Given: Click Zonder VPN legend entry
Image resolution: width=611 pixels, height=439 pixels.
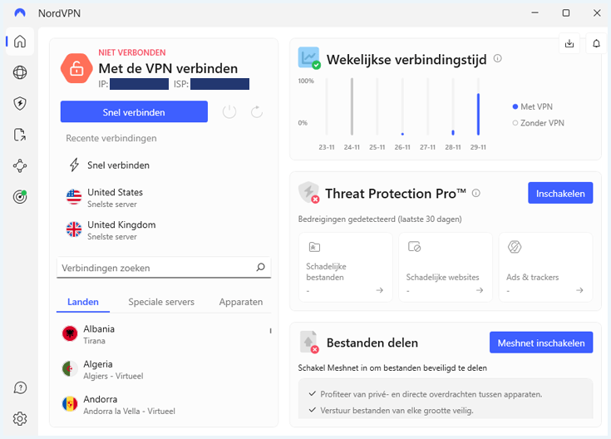Looking at the screenshot, I should tap(538, 123).
